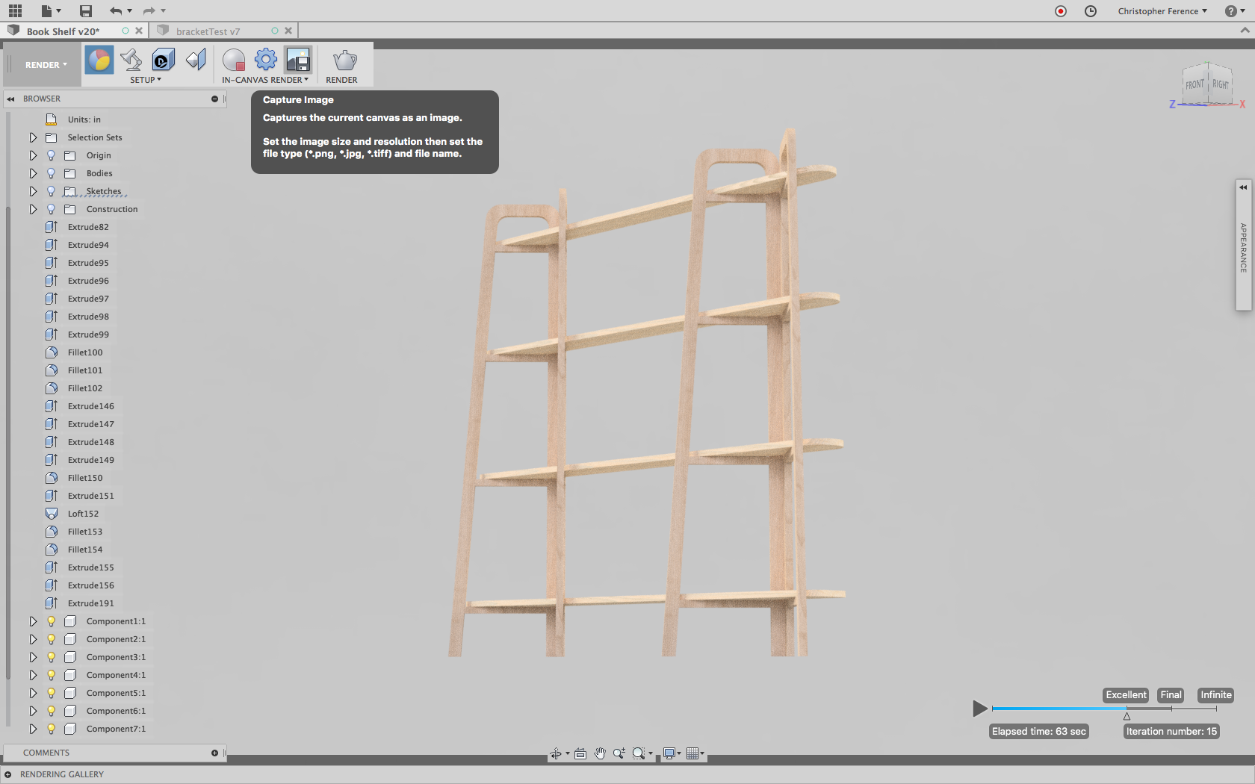Open the RENDER workspace dropdown

46,65
